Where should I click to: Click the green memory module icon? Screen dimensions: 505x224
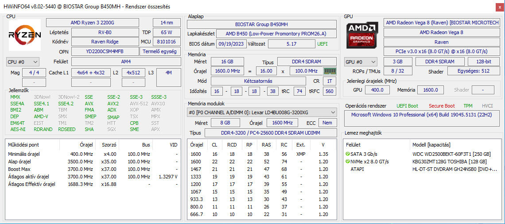[330, 71]
